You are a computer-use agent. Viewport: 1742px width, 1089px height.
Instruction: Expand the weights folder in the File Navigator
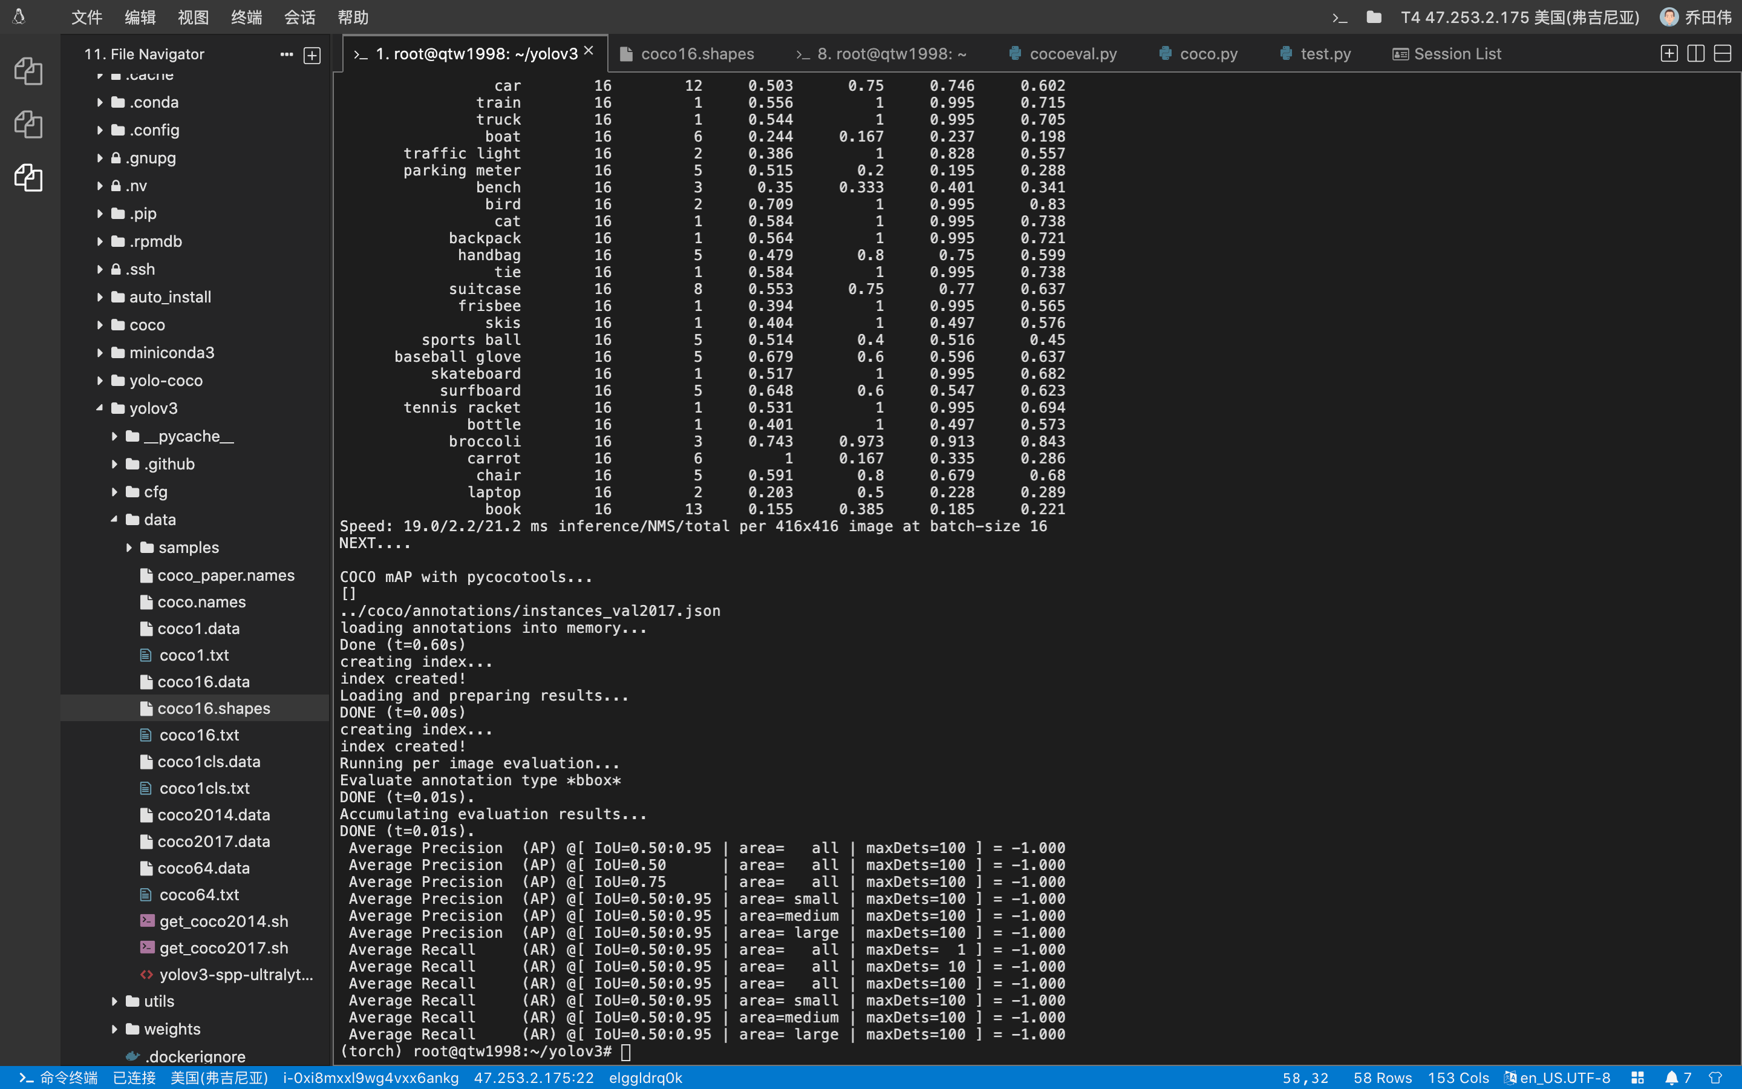(114, 1028)
